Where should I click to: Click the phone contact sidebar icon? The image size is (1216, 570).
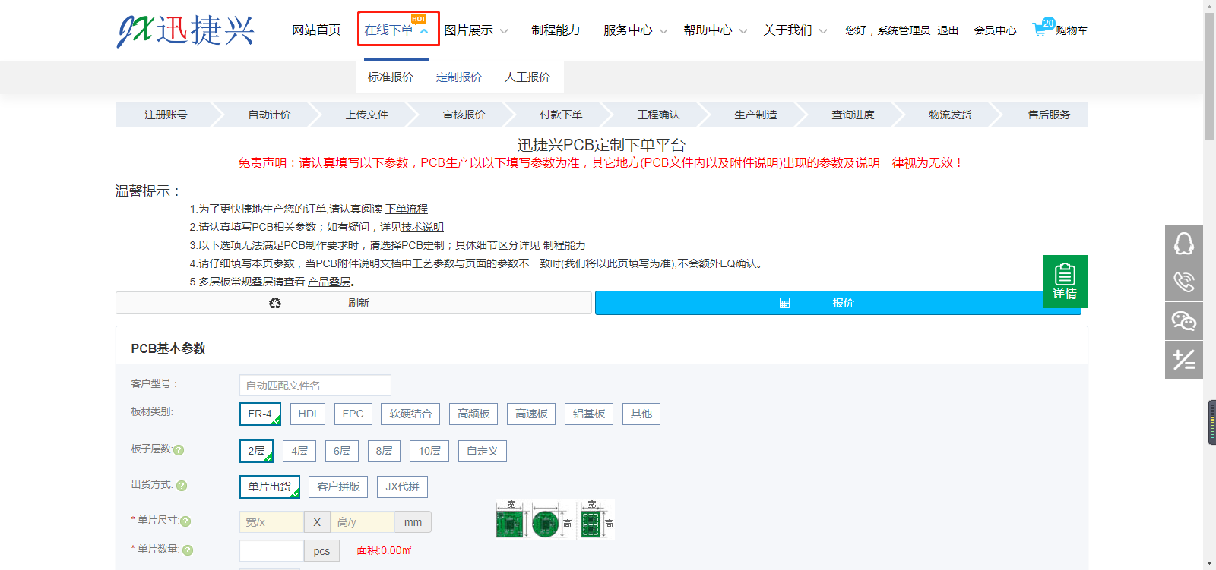pyautogui.click(x=1183, y=282)
